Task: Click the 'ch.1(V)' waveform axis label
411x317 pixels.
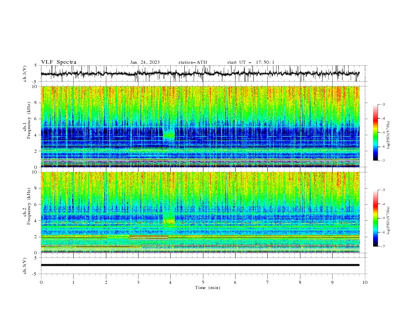Action: coord(25,74)
